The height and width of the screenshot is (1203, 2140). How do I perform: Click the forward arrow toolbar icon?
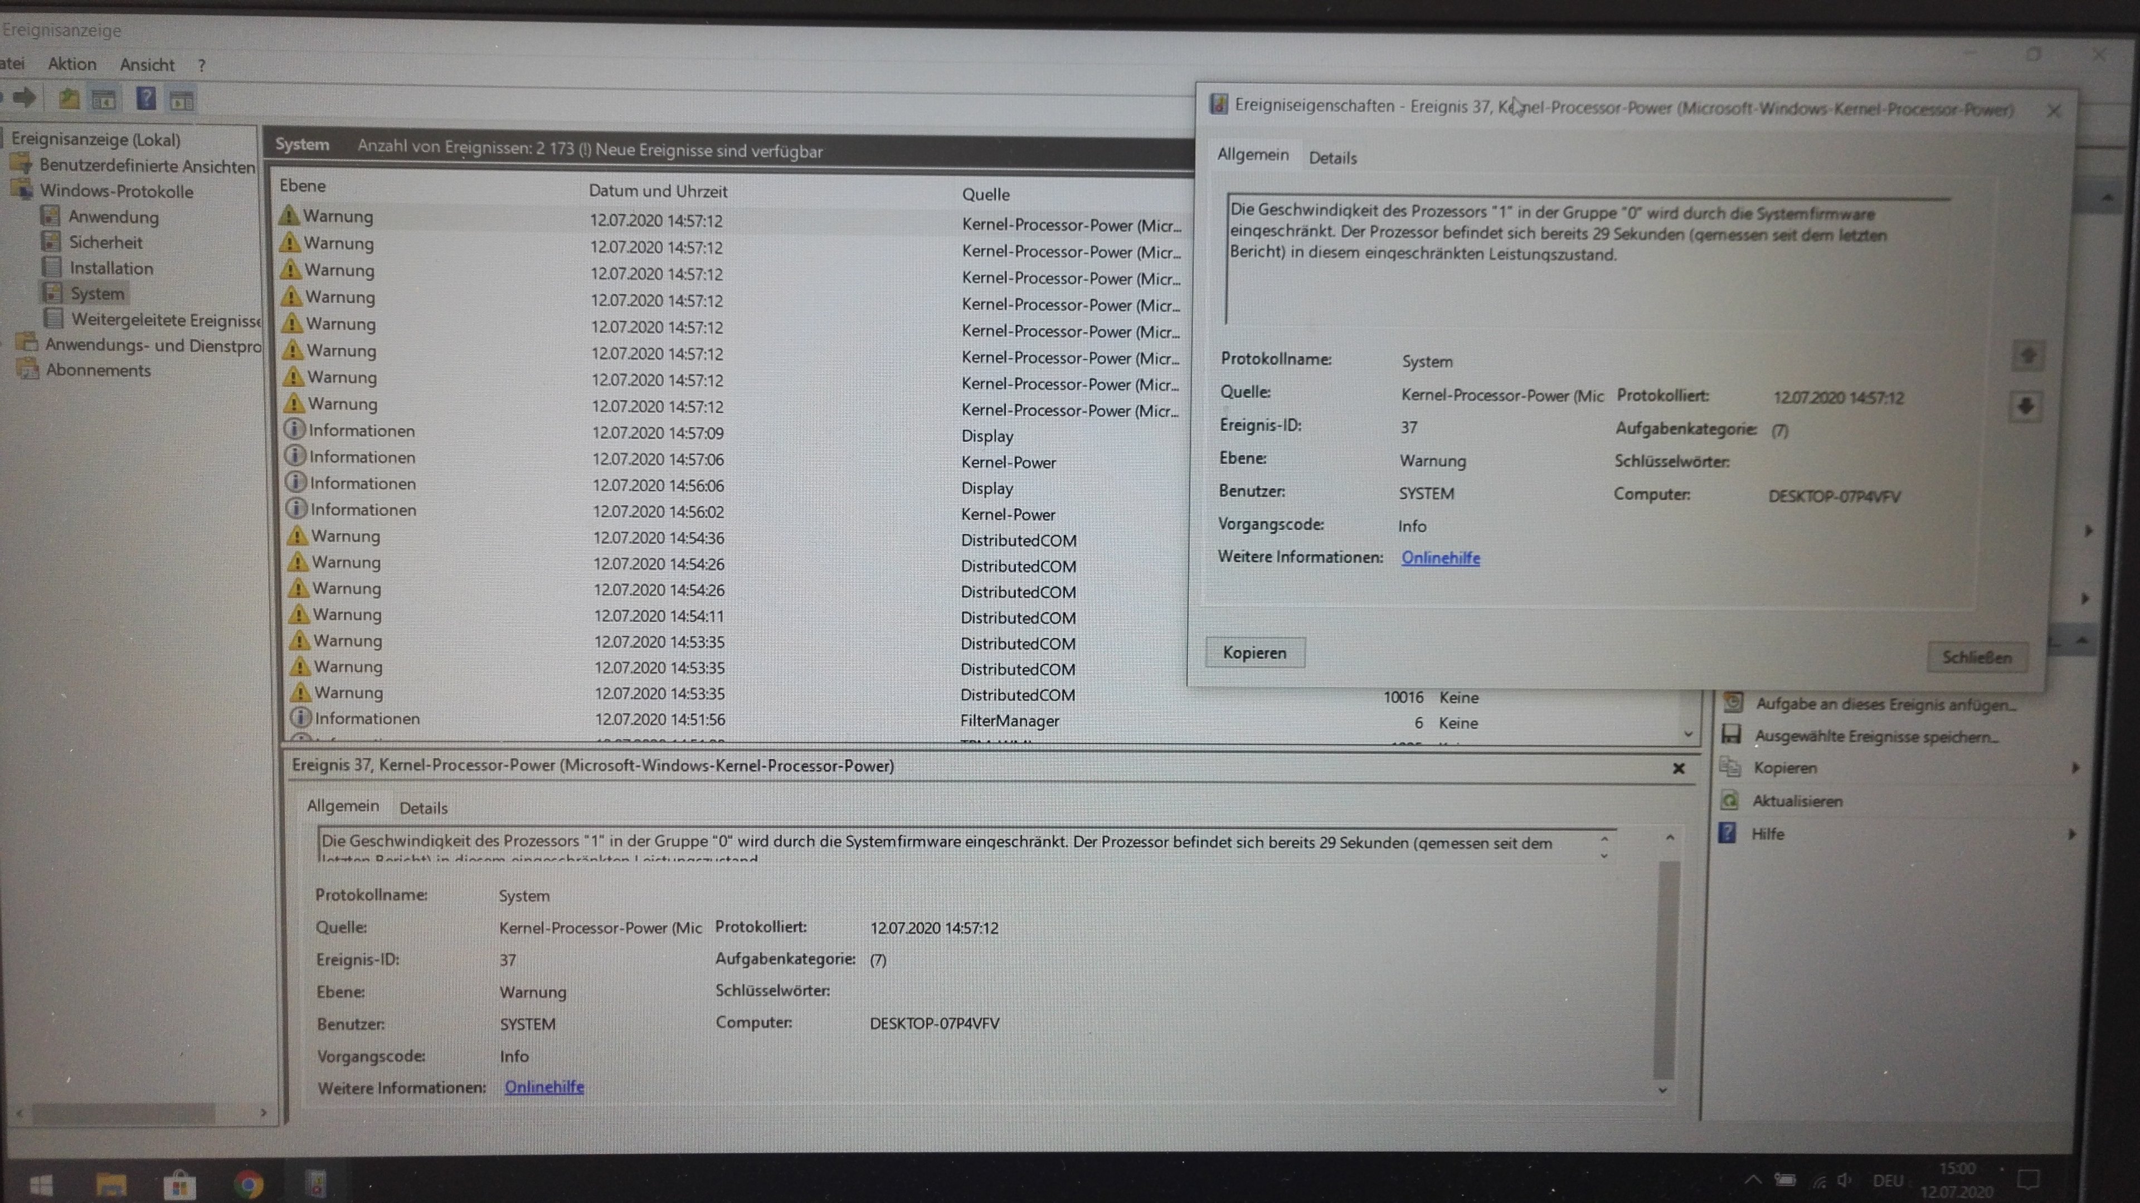click(x=25, y=98)
